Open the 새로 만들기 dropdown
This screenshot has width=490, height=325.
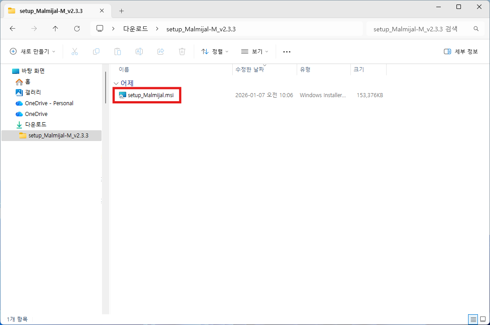[33, 51]
